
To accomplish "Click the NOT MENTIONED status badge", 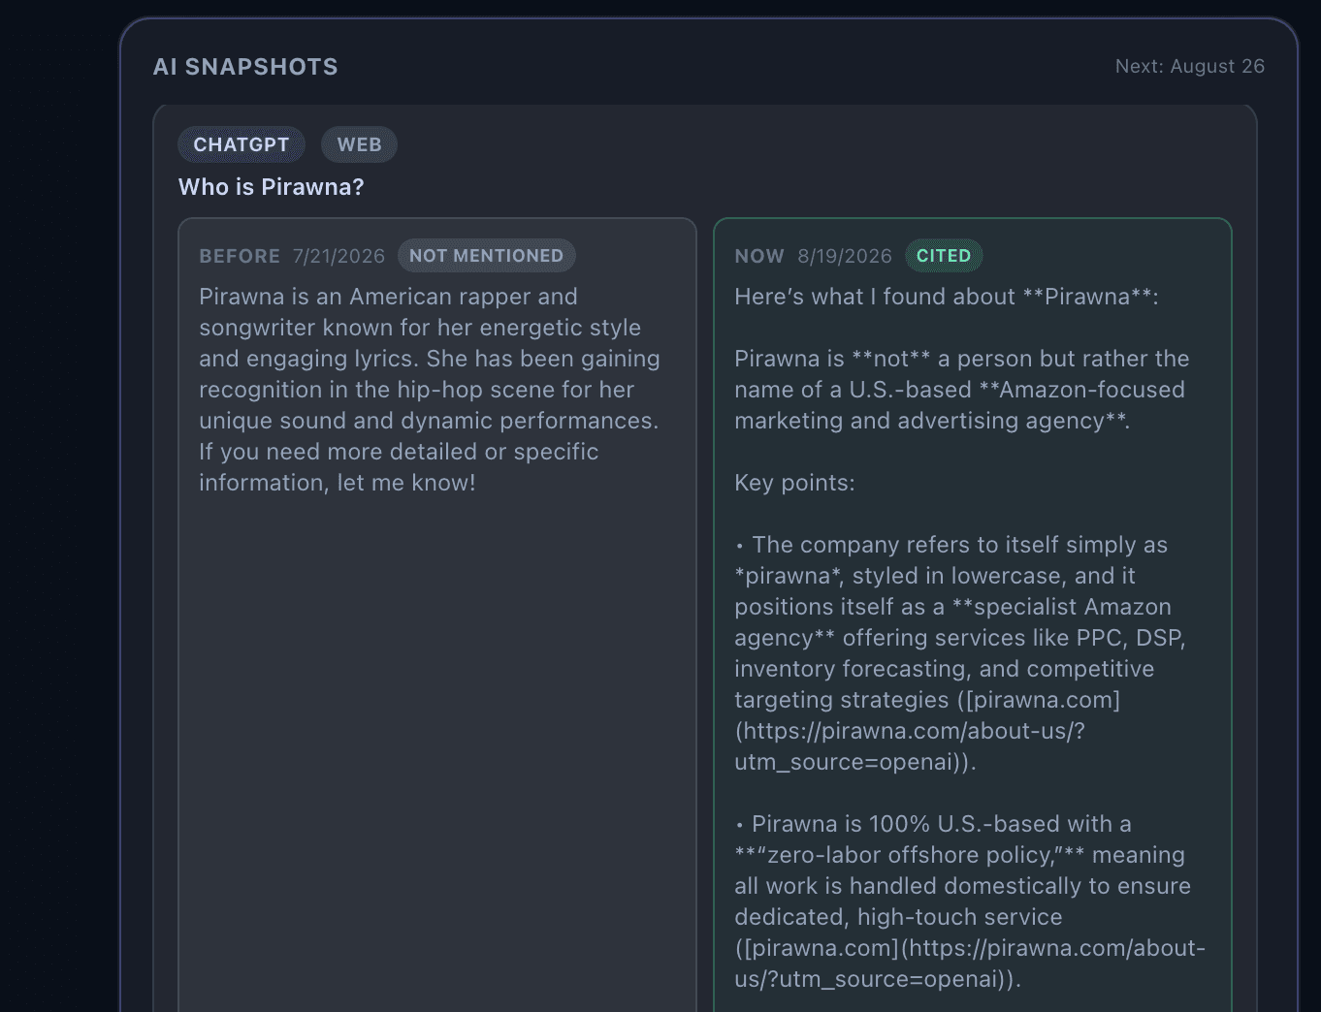I will [486, 256].
